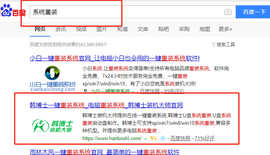Viewport: 270px width, 155px height.
Task: Click the 韩博士装机大师 green logo thumbnail
Action: click(53, 126)
